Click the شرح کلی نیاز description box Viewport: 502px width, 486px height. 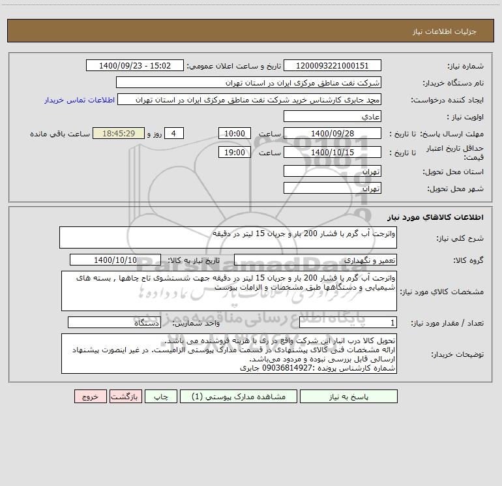[228, 237]
